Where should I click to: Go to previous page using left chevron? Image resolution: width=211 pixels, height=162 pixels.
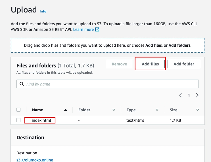click(x=180, y=95)
